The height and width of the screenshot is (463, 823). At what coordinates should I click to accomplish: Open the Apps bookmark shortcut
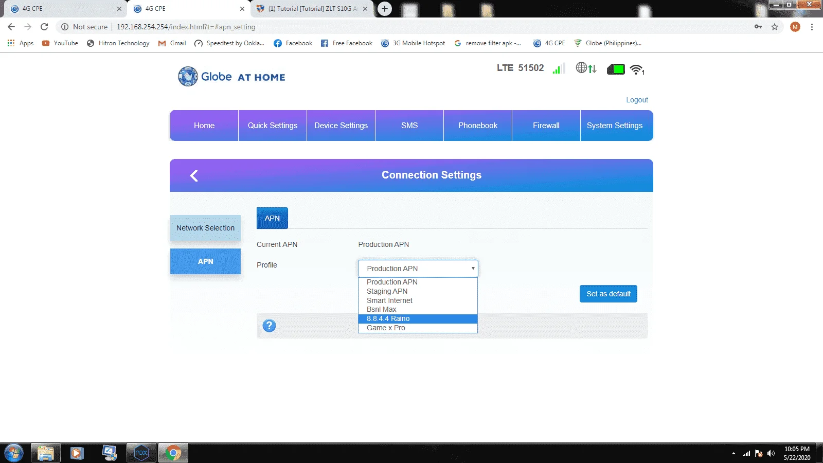click(21, 43)
